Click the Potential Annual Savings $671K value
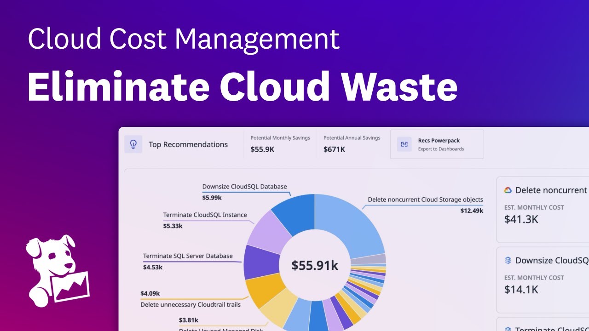Viewport: 589px width, 331px height. pyautogui.click(x=334, y=149)
